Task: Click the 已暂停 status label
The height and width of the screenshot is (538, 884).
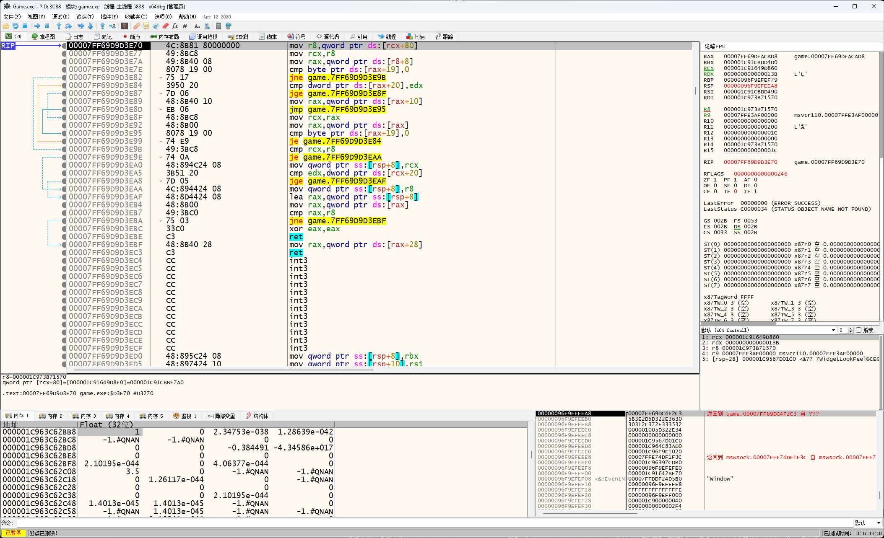Action: pyautogui.click(x=13, y=533)
